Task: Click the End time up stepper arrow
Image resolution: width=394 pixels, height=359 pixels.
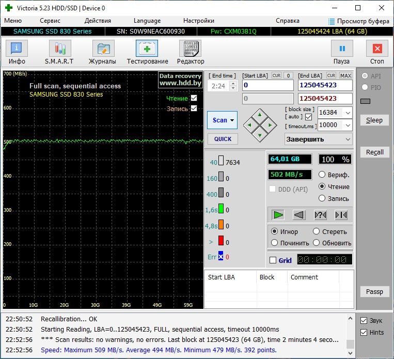Action: coord(233,84)
